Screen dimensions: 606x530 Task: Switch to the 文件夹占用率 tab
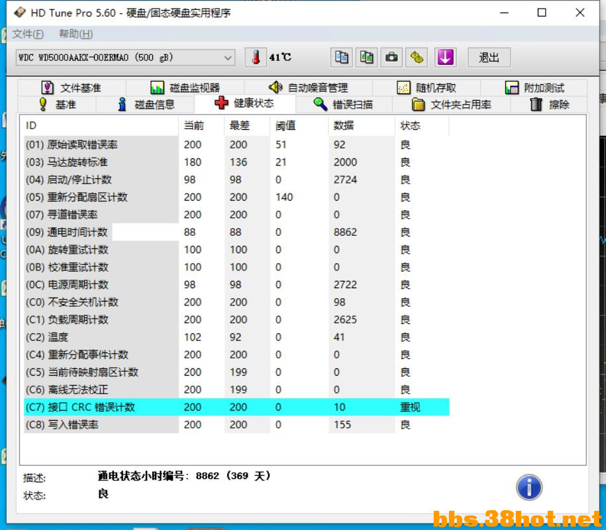(452, 105)
